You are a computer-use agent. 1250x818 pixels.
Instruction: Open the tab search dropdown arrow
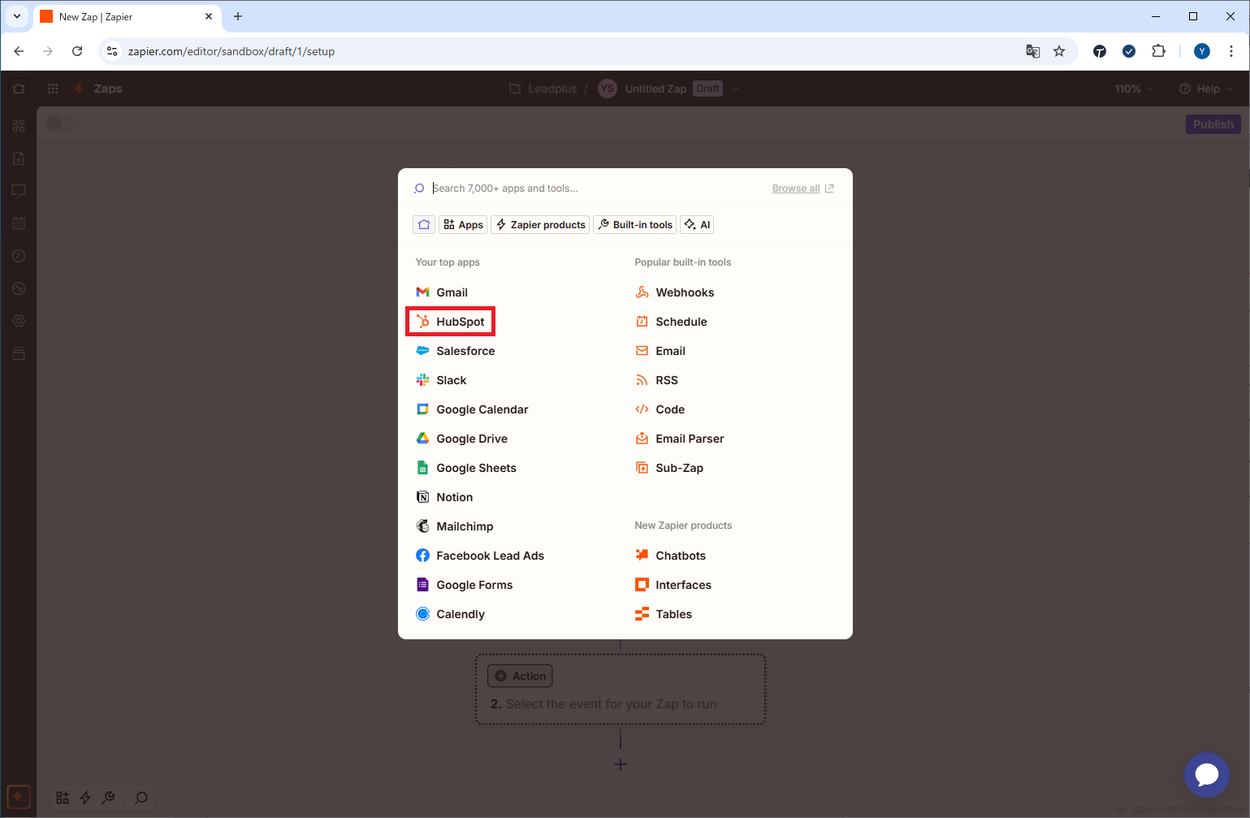[x=17, y=16]
